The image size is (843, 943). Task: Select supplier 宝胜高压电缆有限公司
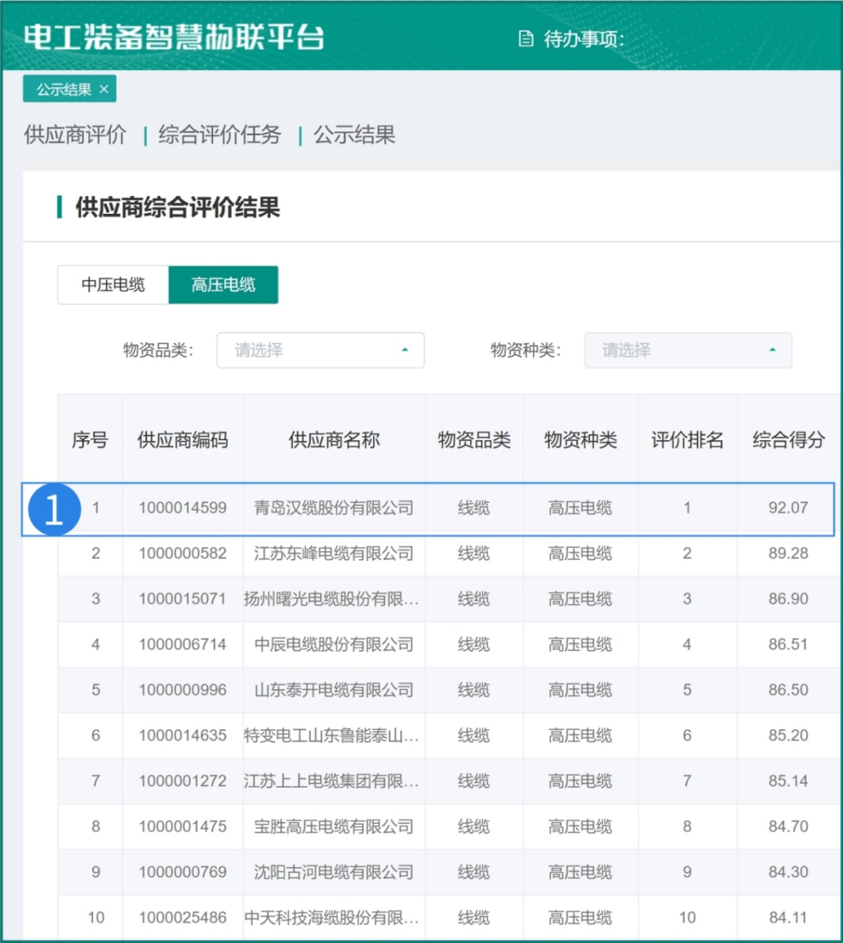coord(334,827)
